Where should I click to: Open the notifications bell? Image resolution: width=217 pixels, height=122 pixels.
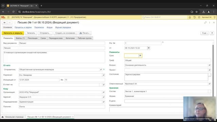190,17
